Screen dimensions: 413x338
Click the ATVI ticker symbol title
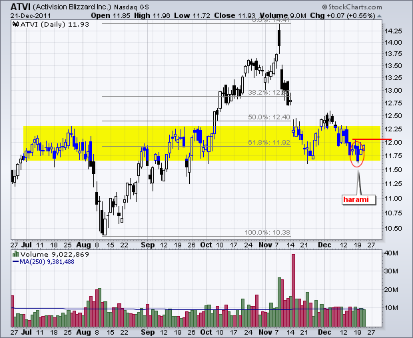coord(21,7)
